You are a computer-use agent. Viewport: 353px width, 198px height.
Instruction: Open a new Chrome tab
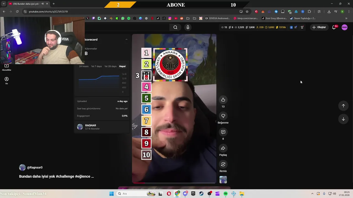pos(54,4)
